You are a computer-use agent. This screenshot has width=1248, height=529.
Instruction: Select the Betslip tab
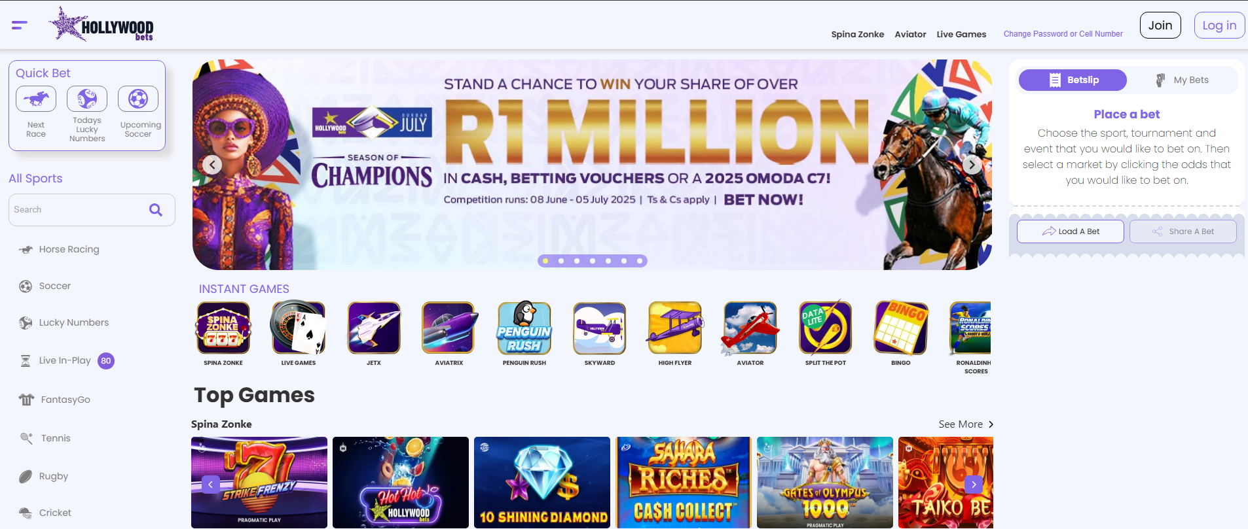coord(1073,80)
